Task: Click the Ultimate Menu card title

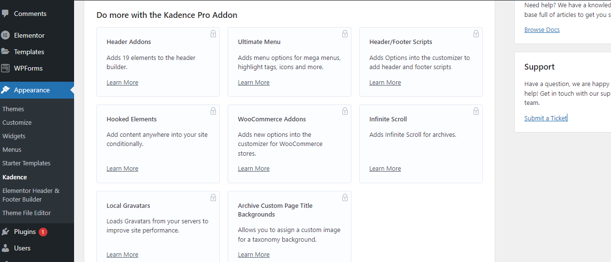Action: 259,42
